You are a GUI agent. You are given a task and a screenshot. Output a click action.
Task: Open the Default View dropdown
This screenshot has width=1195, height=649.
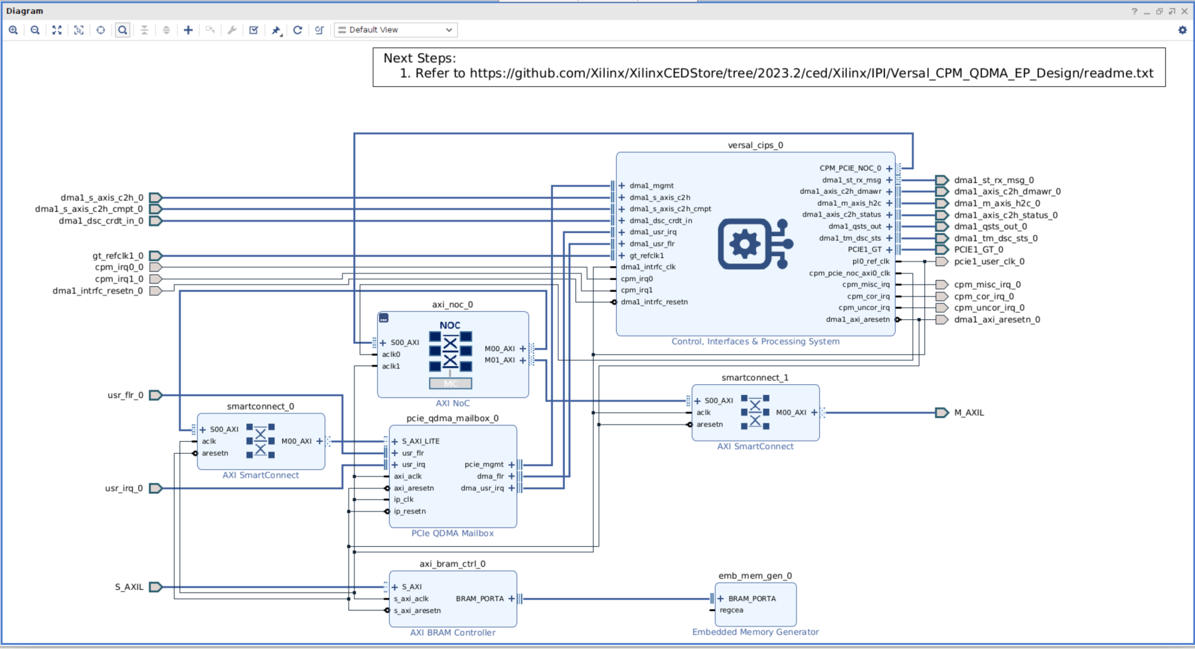click(x=395, y=30)
